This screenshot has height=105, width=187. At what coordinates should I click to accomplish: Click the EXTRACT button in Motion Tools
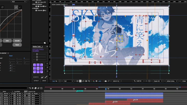coord(36,81)
